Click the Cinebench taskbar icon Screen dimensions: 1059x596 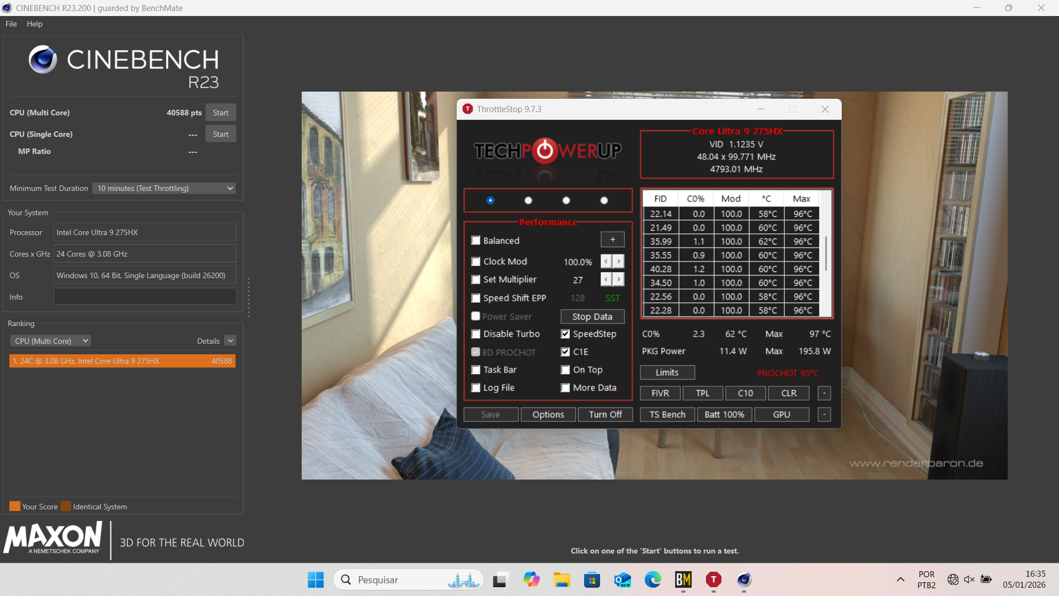click(744, 579)
